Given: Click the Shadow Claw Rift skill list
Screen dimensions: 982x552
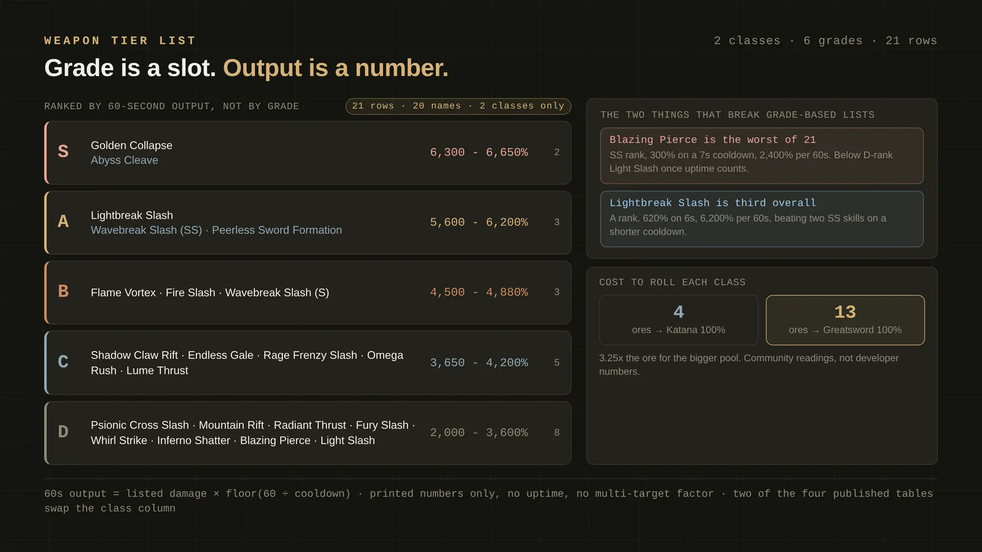Looking at the screenshot, I should click(x=247, y=362).
